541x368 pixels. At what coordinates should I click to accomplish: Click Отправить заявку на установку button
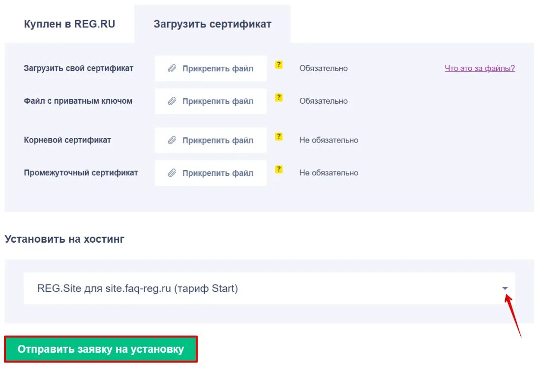click(101, 349)
